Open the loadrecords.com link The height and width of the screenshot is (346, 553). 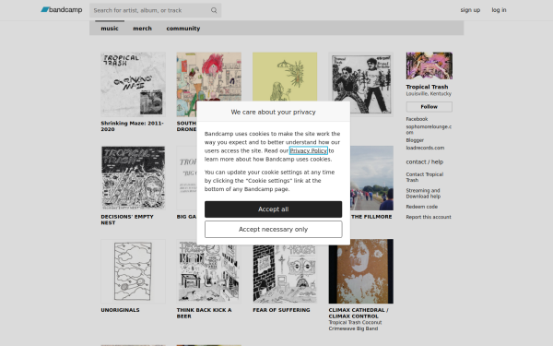425,148
